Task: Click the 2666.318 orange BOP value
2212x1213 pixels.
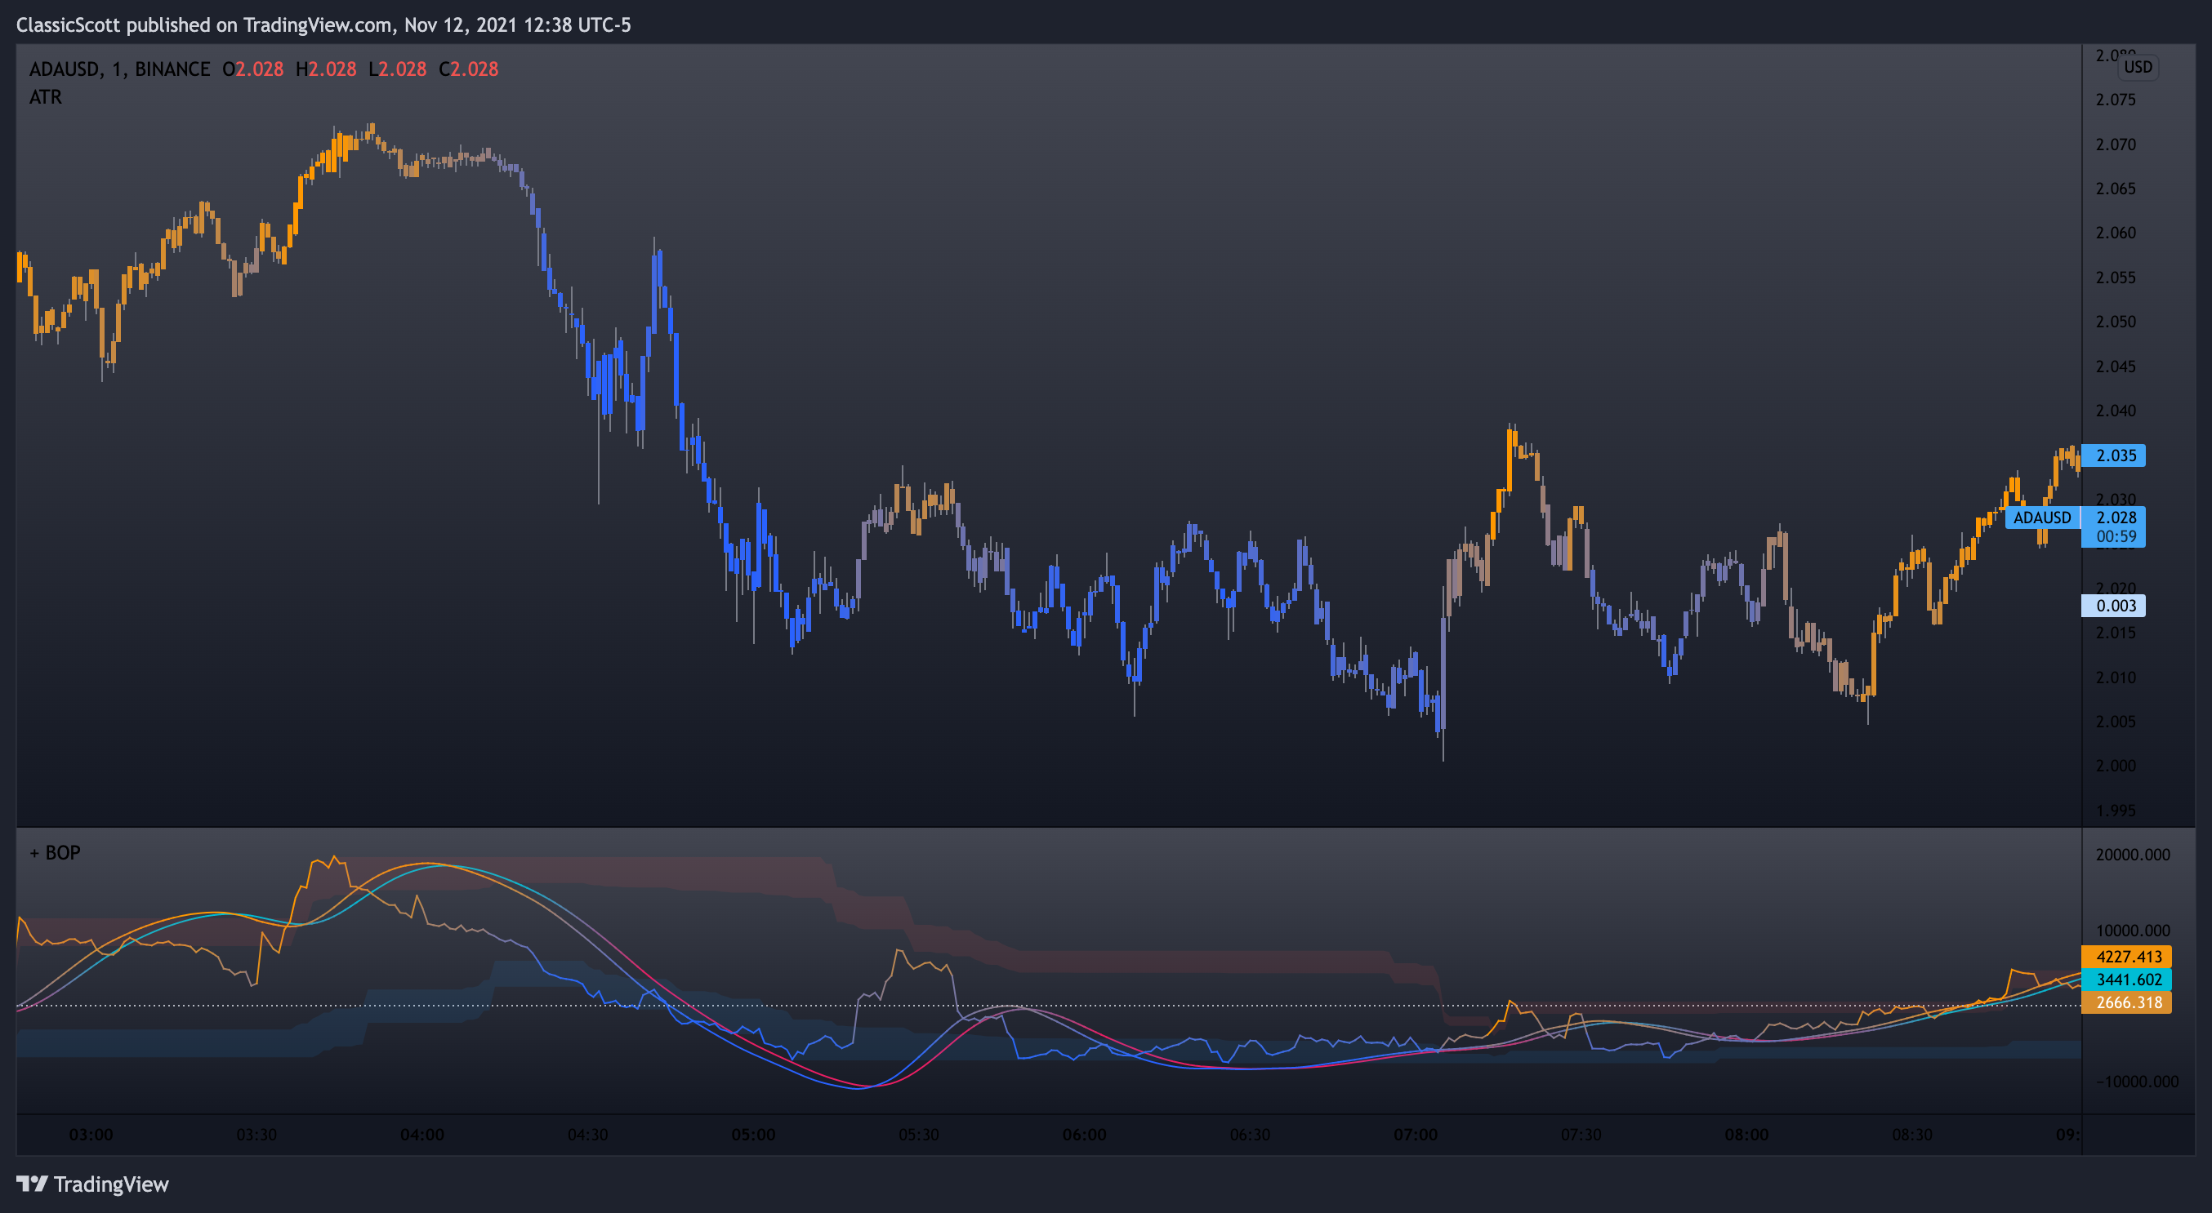Action: tap(2126, 1003)
